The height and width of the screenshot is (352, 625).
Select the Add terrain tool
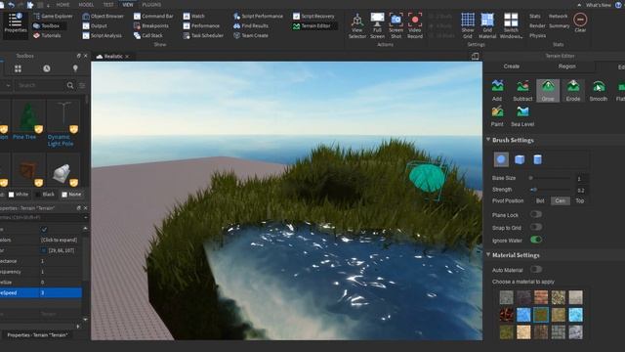pyautogui.click(x=497, y=90)
